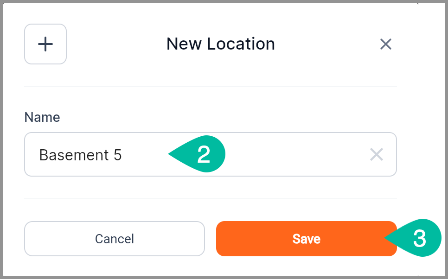Close the New Location dialog
Screen dimensions: 448x279
(x=386, y=44)
